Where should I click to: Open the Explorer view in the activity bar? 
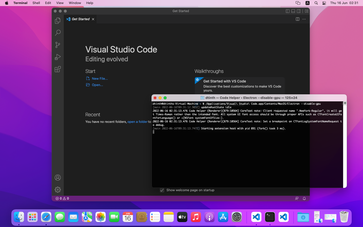[57, 21]
